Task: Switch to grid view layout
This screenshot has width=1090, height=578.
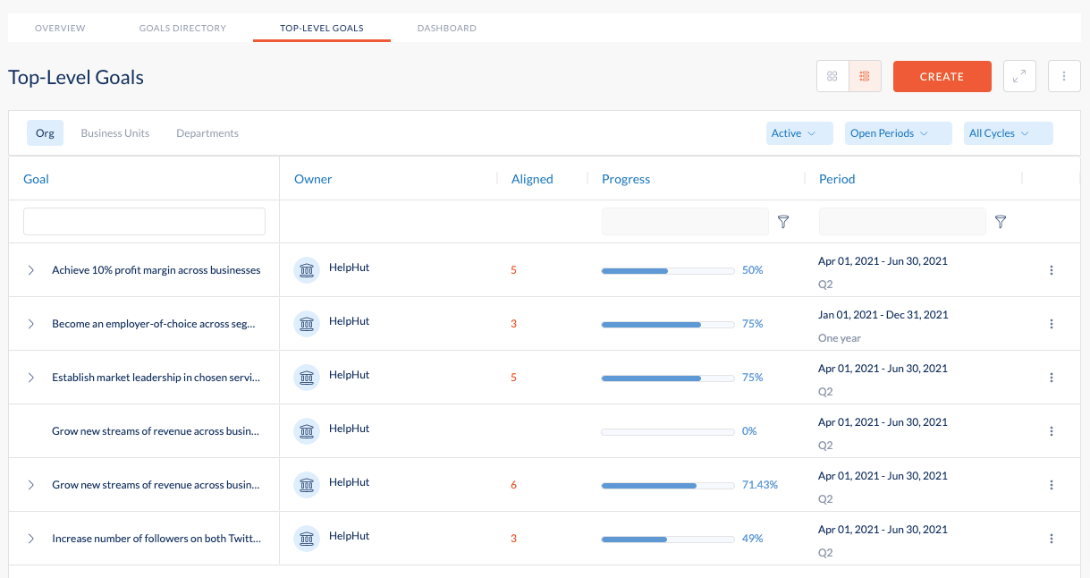Action: coord(832,76)
